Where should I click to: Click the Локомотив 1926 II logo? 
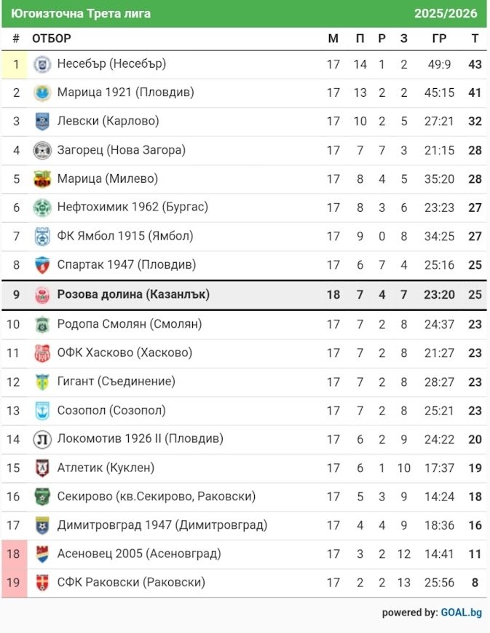[x=42, y=439]
